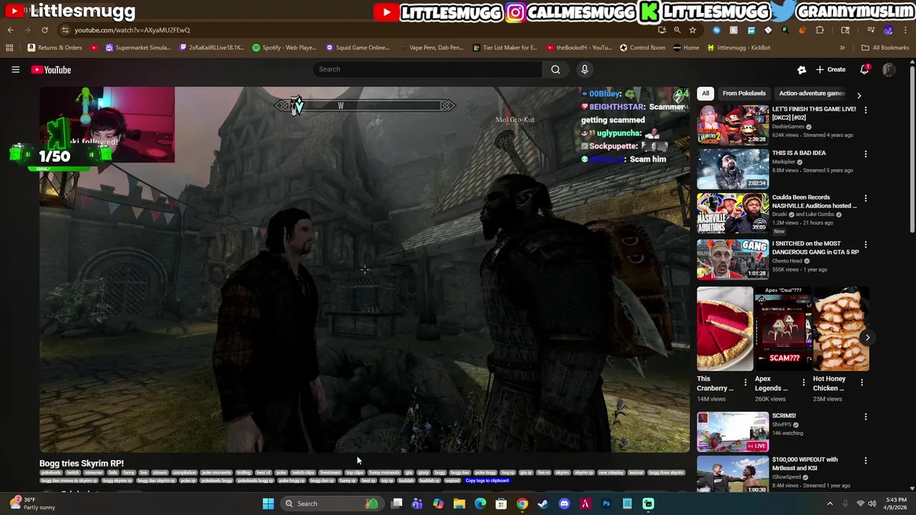Screen dimensions: 916x515
Task: Select the Action-adventure games chip
Action: [x=812, y=93]
